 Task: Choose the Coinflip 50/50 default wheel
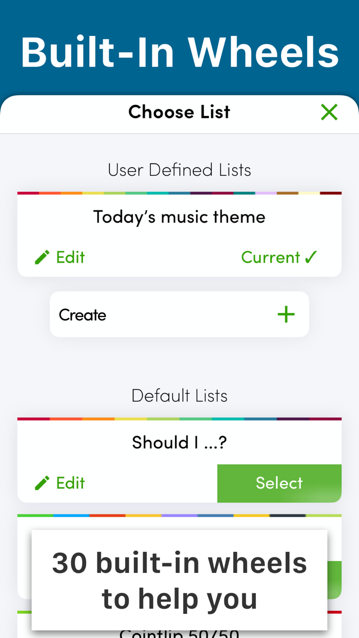point(179,631)
